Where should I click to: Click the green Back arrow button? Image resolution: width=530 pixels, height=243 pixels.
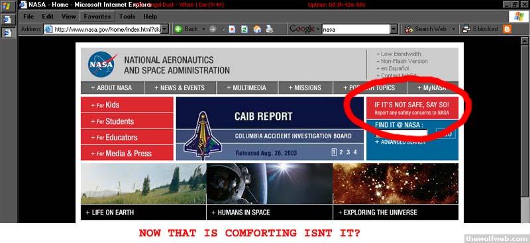pos(178,29)
